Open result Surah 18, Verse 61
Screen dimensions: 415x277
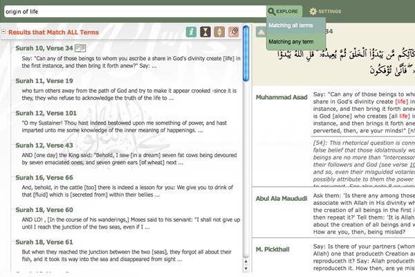44,242
